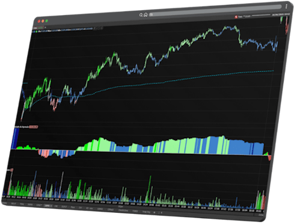Click the magnifier search icon in title bar
Screen dimensions: 294x223
point(141,15)
